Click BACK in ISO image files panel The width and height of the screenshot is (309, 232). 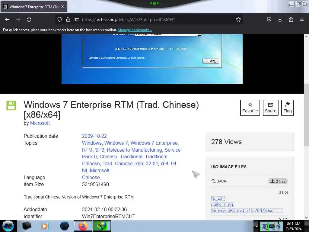point(219,181)
